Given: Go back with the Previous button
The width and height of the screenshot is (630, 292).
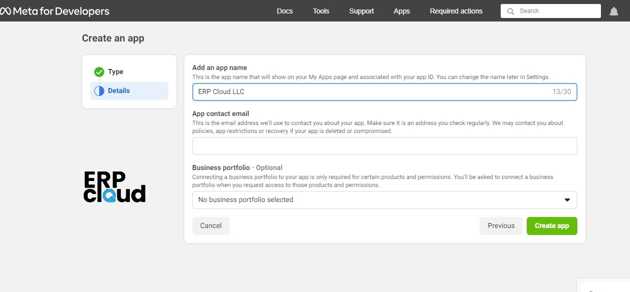Looking at the screenshot, I should [x=501, y=226].
